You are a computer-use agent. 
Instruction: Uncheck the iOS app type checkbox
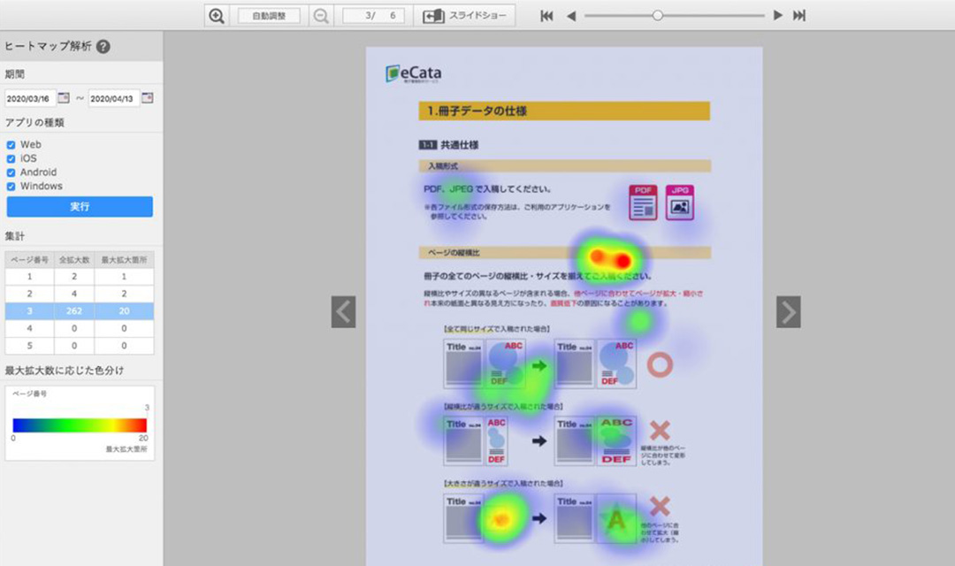(x=11, y=158)
